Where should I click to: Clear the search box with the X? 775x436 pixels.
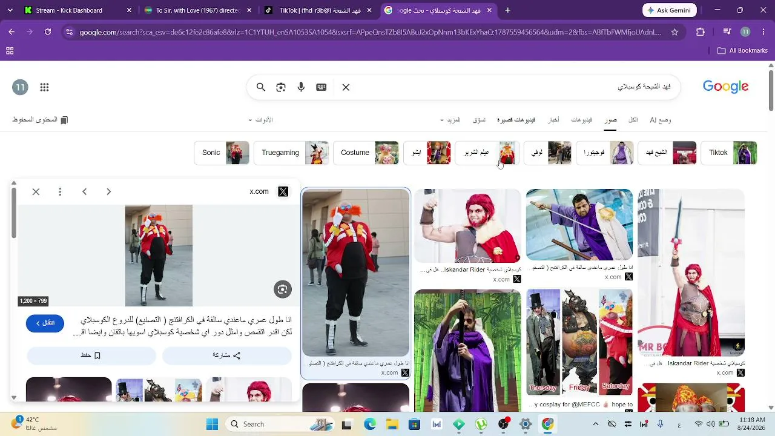tap(346, 87)
